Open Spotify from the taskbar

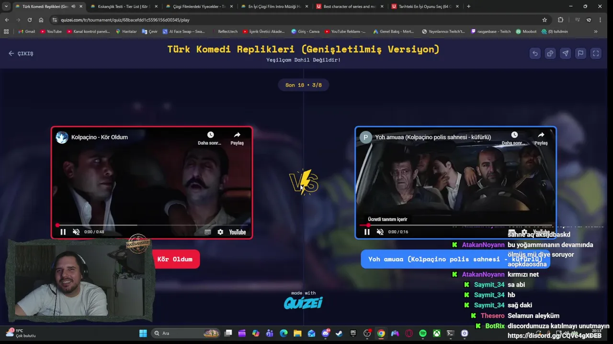(x=422, y=333)
